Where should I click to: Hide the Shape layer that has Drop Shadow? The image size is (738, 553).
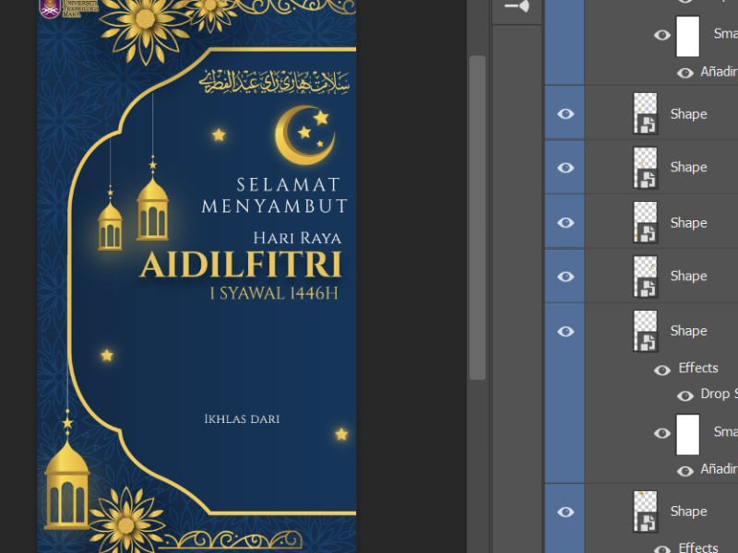coord(565,331)
